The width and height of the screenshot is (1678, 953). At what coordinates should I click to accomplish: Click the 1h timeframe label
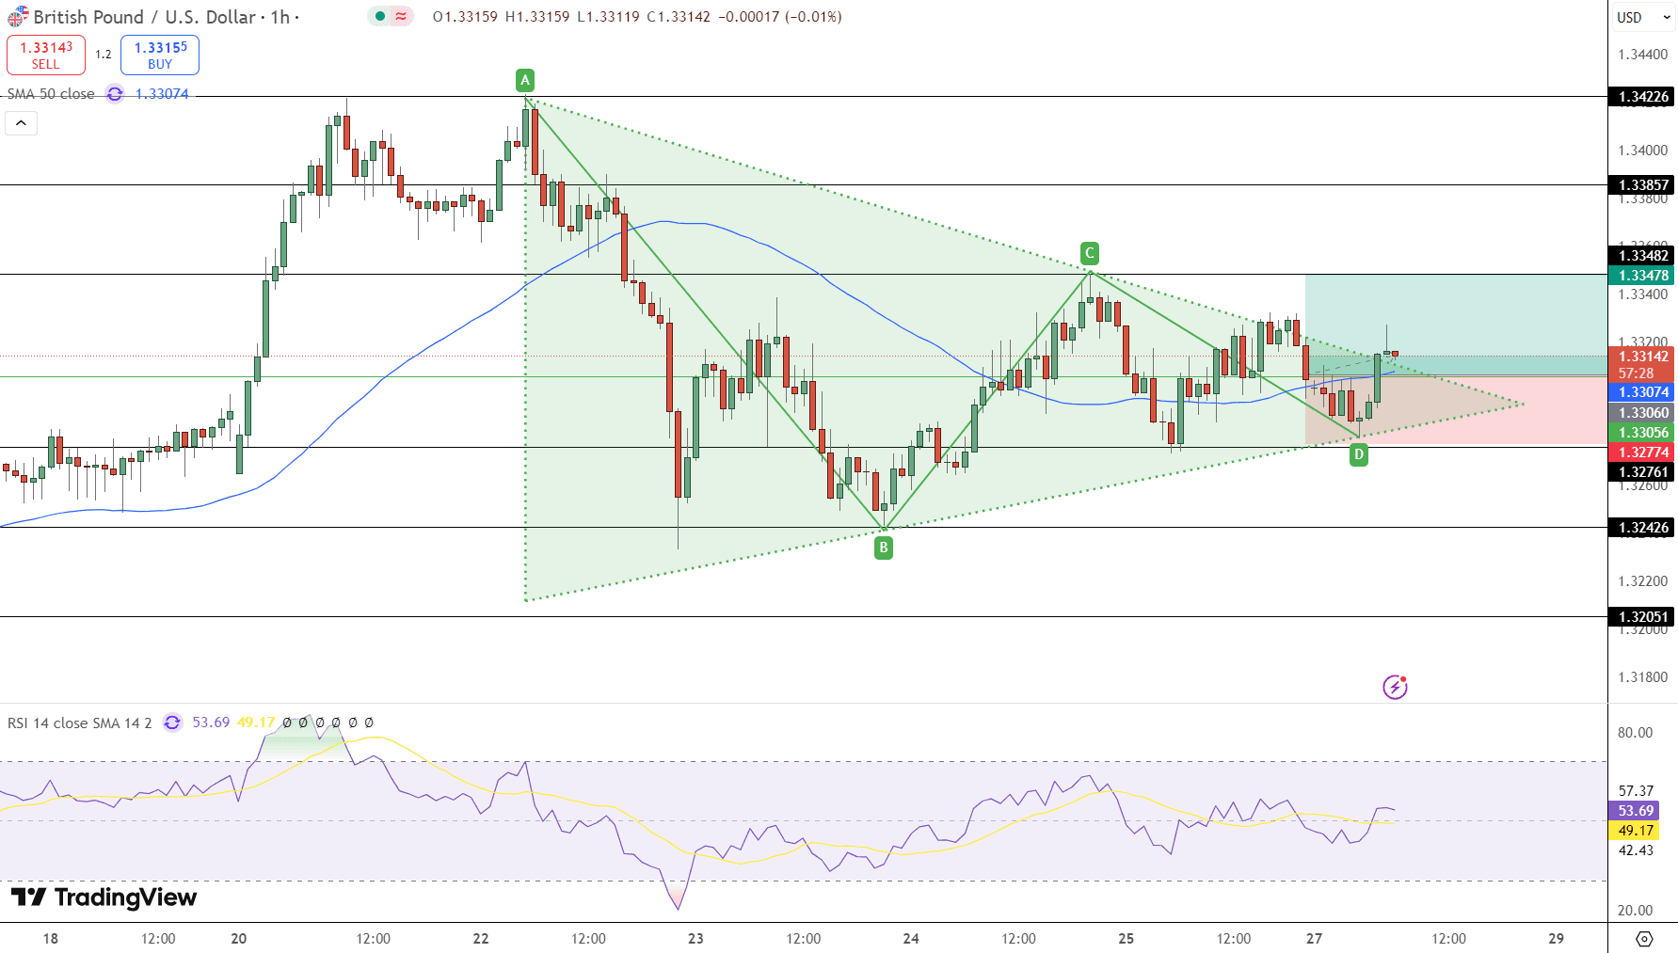[280, 17]
